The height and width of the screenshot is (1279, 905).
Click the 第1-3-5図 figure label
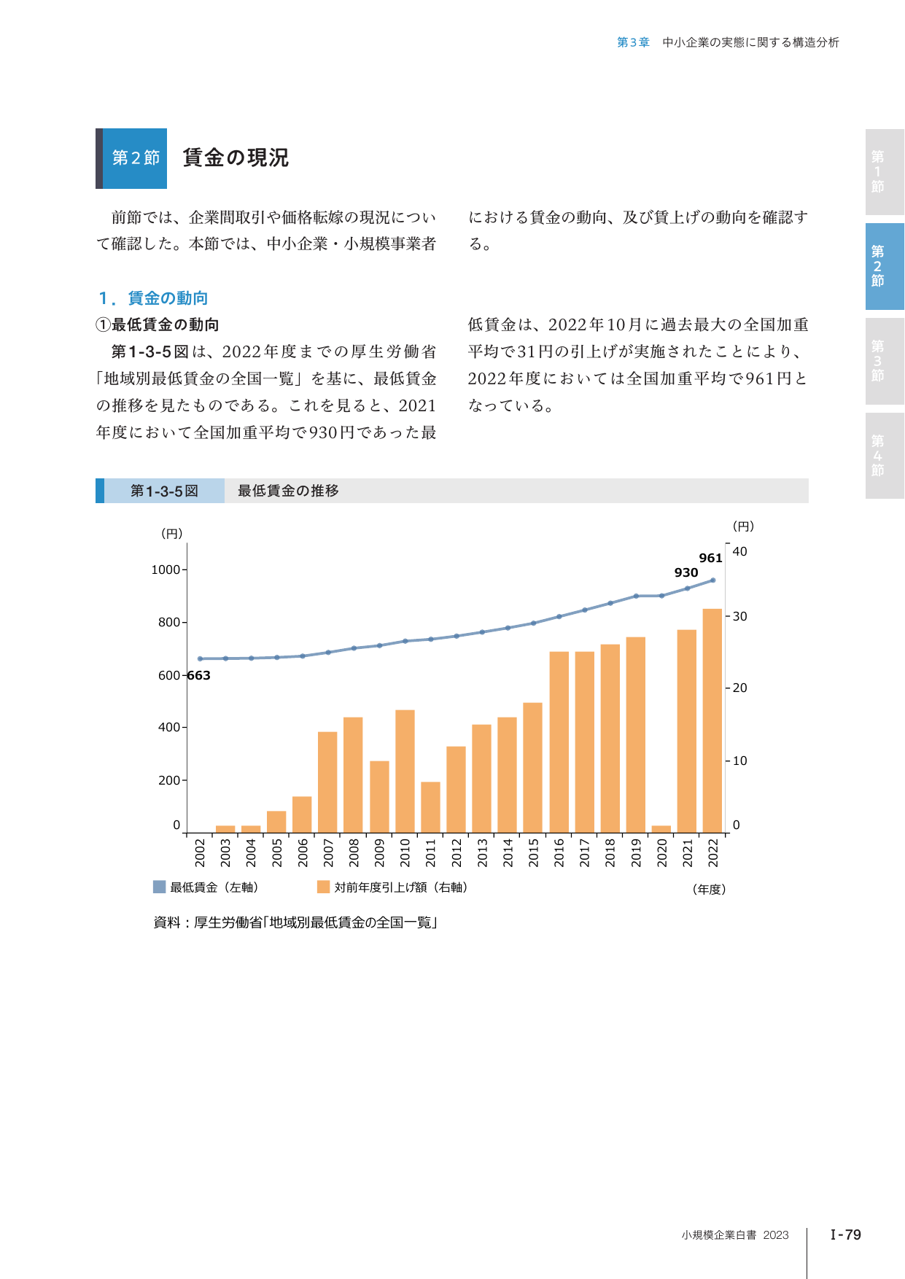coord(164,491)
